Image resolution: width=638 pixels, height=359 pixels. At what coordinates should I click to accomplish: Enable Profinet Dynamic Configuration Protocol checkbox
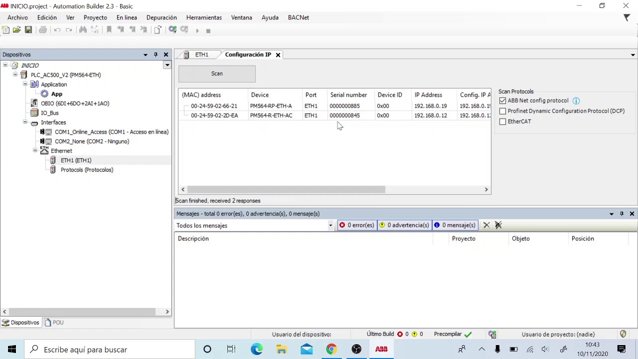(502, 111)
